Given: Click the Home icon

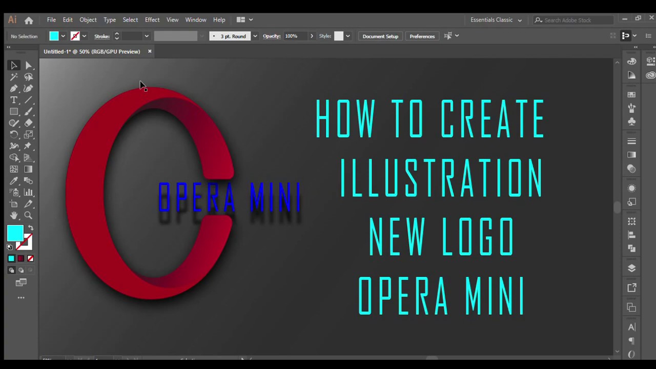Looking at the screenshot, I should (29, 20).
